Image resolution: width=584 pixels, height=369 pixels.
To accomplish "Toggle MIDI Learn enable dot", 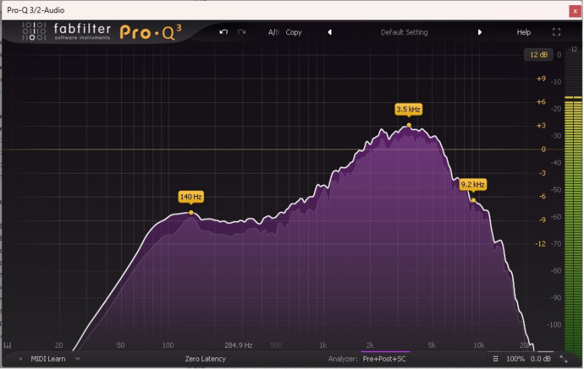I will click(20, 359).
